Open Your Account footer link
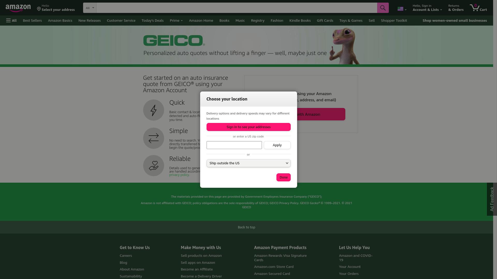 [350, 267]
